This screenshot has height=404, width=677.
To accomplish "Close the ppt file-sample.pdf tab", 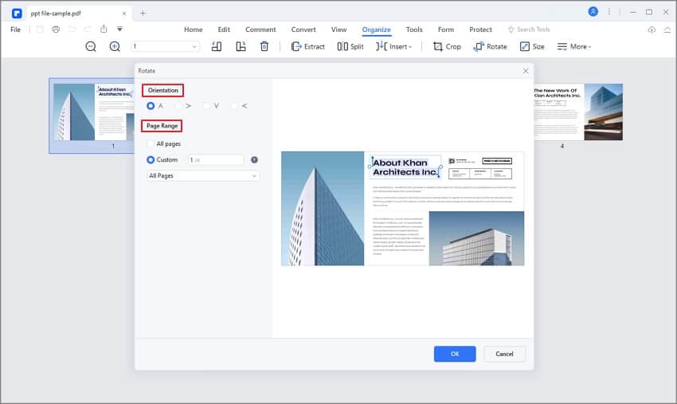I will [124, 14].
